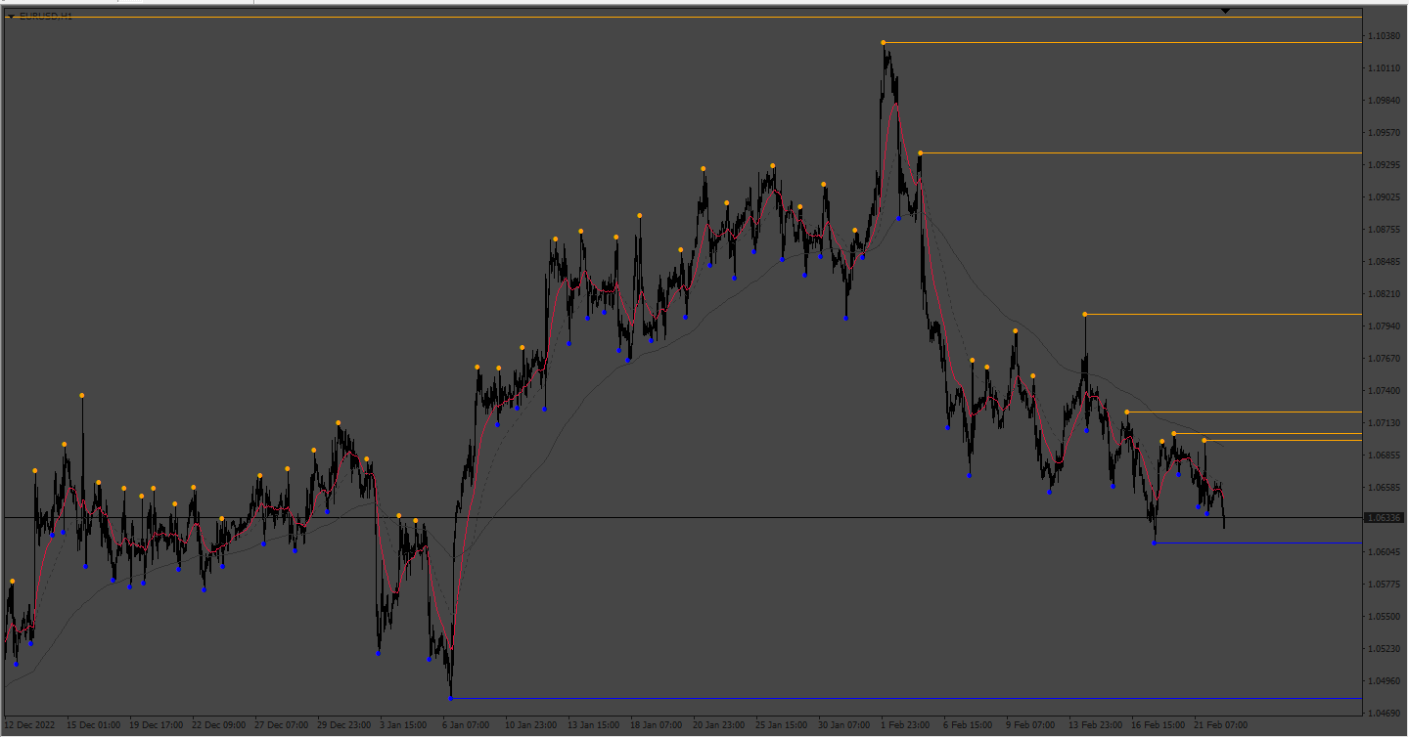Click the 1.04690 price scale value
The width and height of the screenshot is (1409, 738).
pyautogui.click(x=1384, y=714)
